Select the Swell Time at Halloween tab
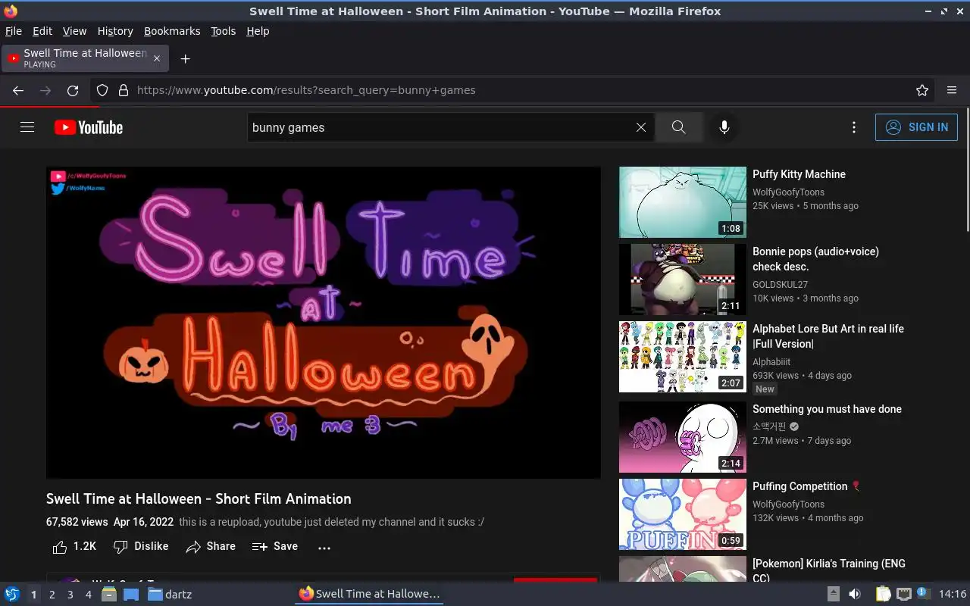This screenshot has height=606, width=970. pyautogui.click(x=85, y=58)
